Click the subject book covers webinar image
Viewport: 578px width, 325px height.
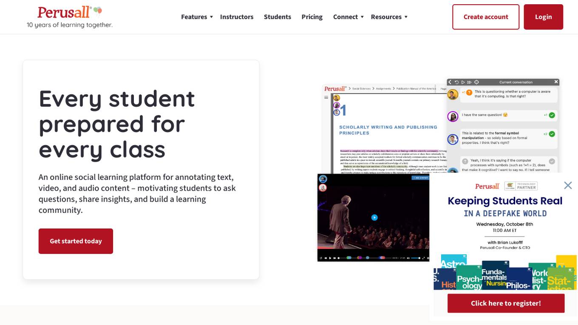click(505, 272)
